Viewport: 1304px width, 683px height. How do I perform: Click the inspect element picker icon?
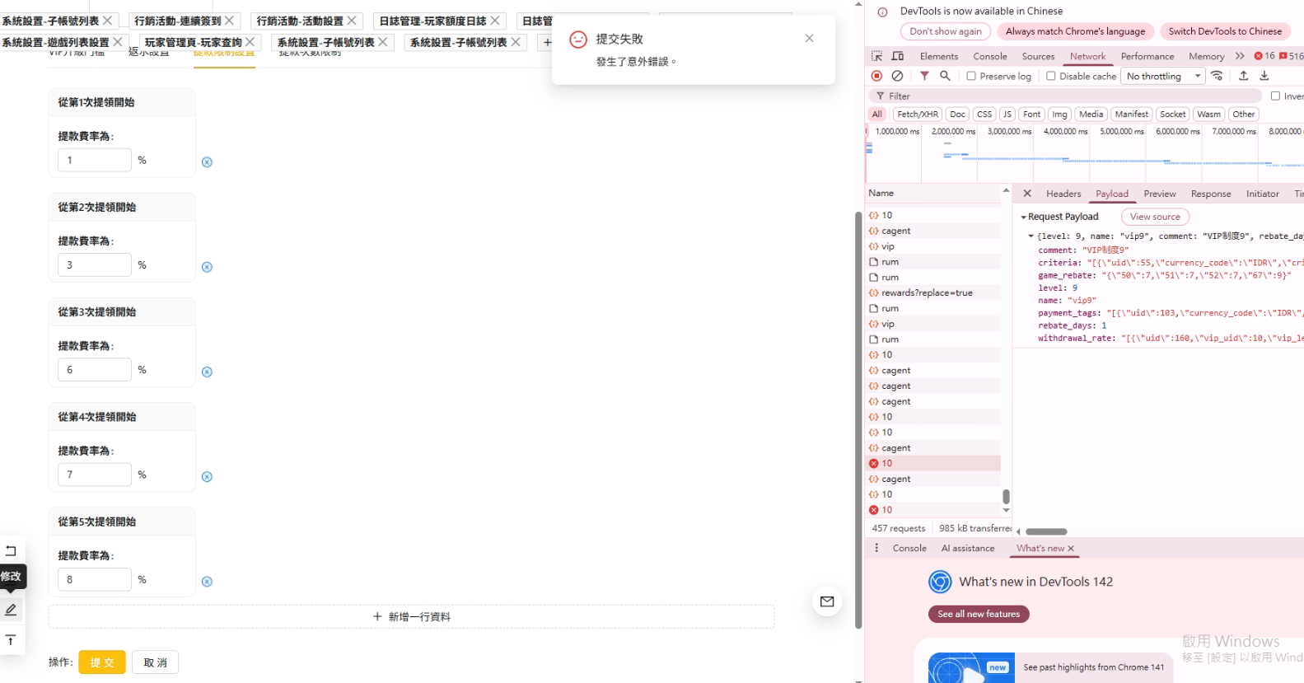click(876, 56)
